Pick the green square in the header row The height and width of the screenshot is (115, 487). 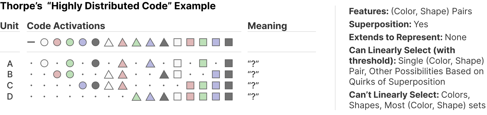[203, 42]
